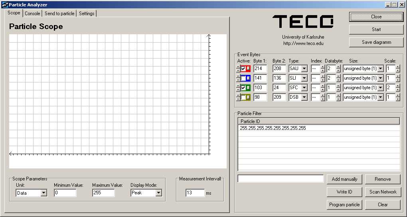Click the Databyte stepper in the SAU row

tap(338, 68)
